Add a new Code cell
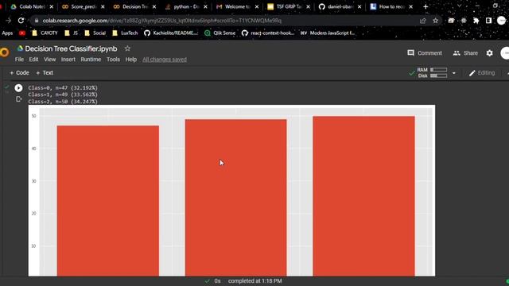509x286 pixels. (x=19, y=72)
